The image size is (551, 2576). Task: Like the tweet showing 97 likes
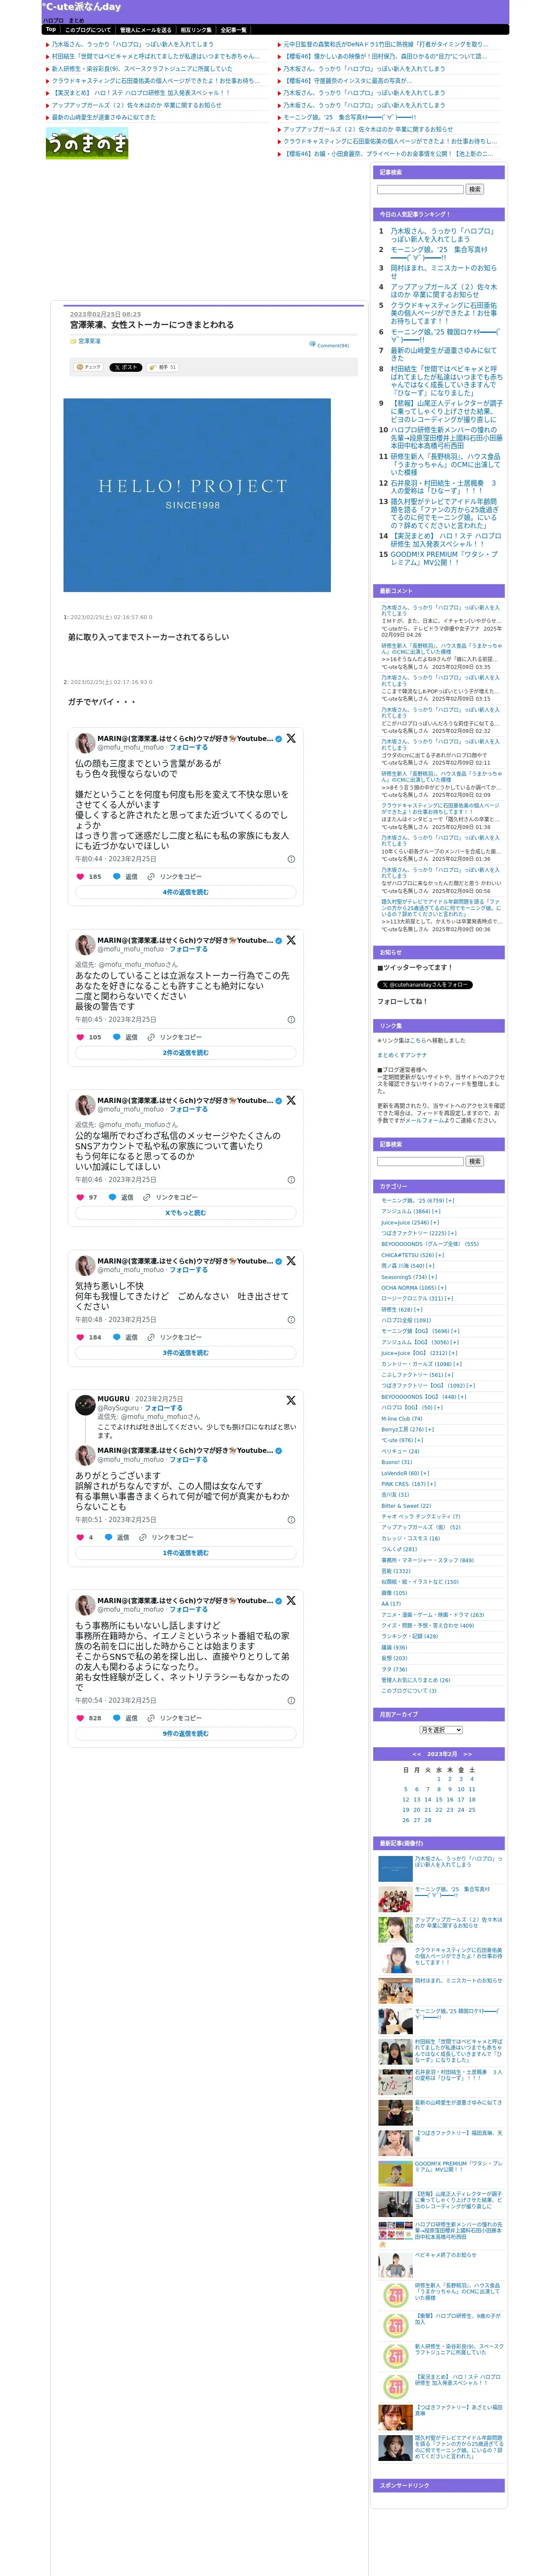(x=80, y=1197)
